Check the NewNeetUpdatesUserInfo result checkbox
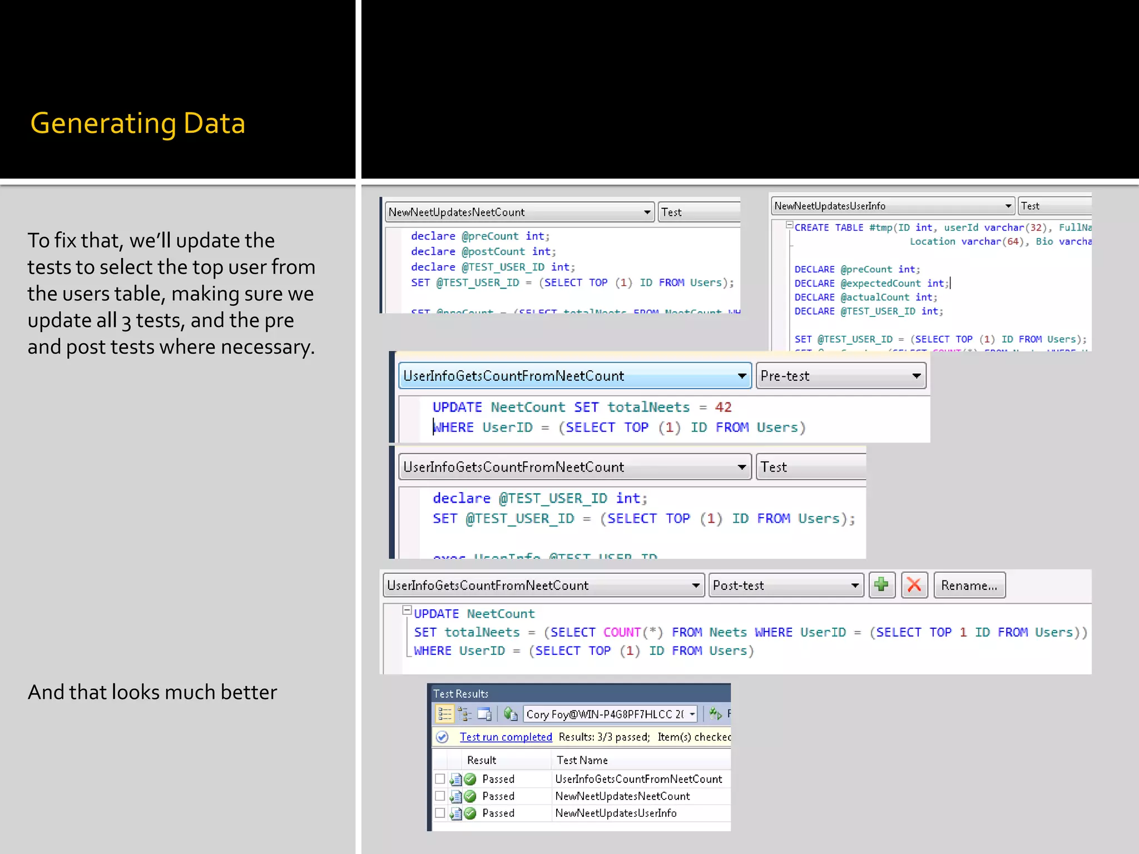Screen dimensions: 1139x854 tap(440, 813)
